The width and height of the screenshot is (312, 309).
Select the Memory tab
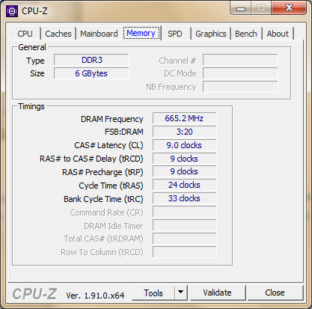[x=141, y=33]
